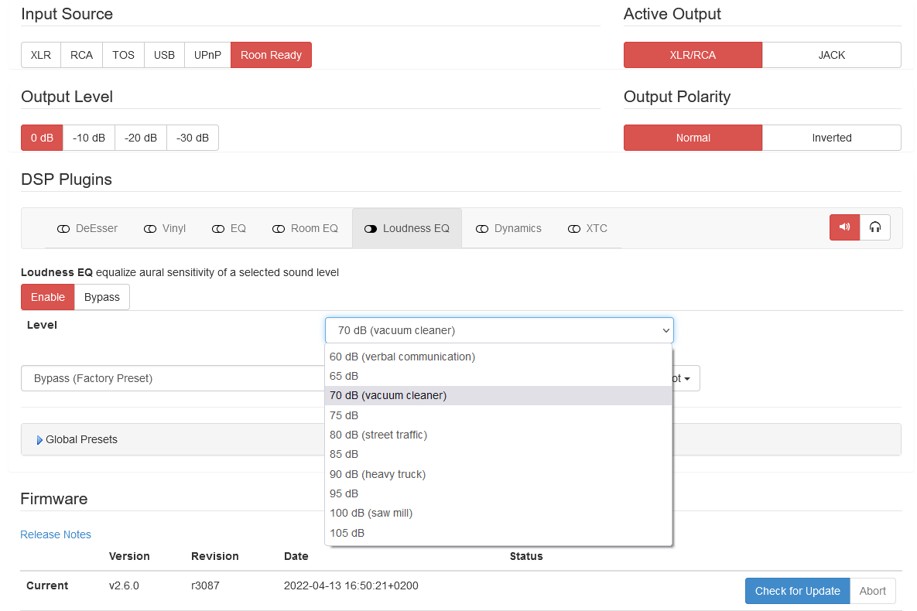Switch active output to XLR/RCA
The image size is (917, 611).
click(x=693, y=55)
